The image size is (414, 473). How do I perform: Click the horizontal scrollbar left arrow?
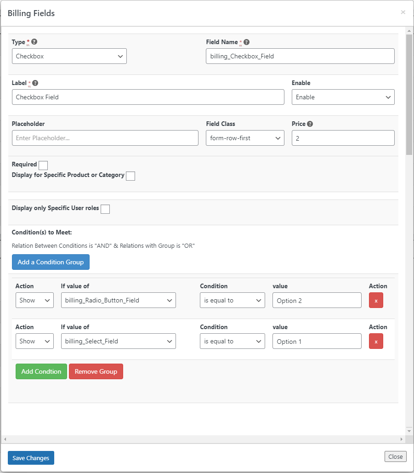pyautogui.click(x=5, y=439)
